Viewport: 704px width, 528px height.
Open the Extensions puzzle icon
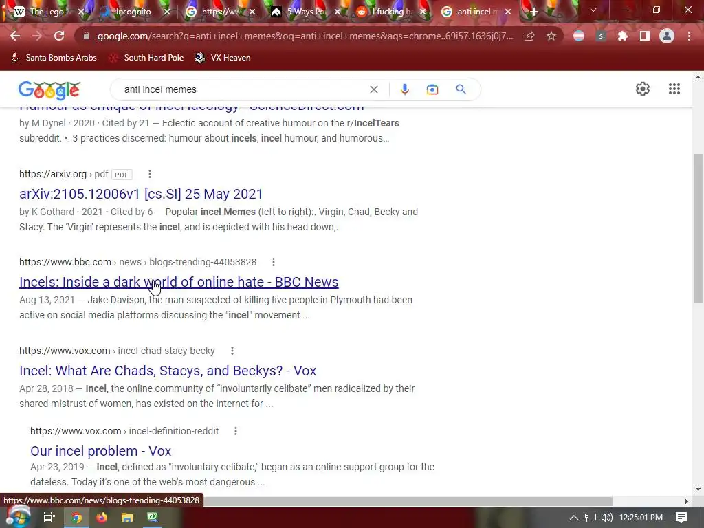tap(623, 36)
